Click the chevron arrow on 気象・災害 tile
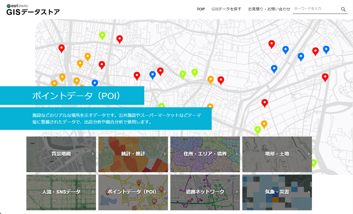The width and height of the screenshot is (353, 214). click(309, 192)
